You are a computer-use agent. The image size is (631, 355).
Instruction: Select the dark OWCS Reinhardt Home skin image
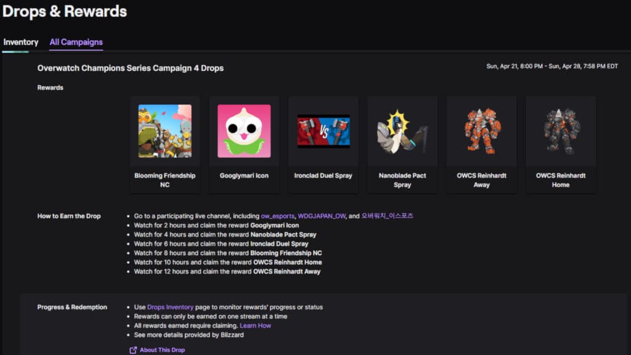(x=561, y=131)
